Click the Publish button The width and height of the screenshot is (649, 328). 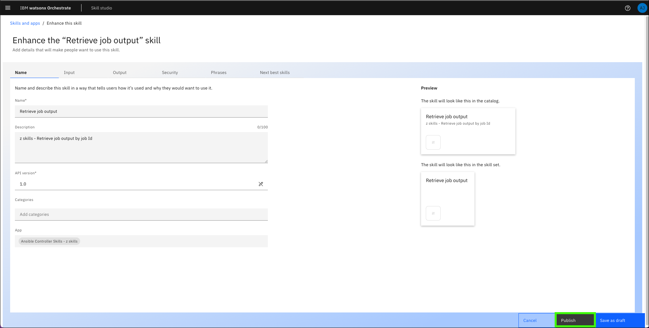click(x=575, y=320)
